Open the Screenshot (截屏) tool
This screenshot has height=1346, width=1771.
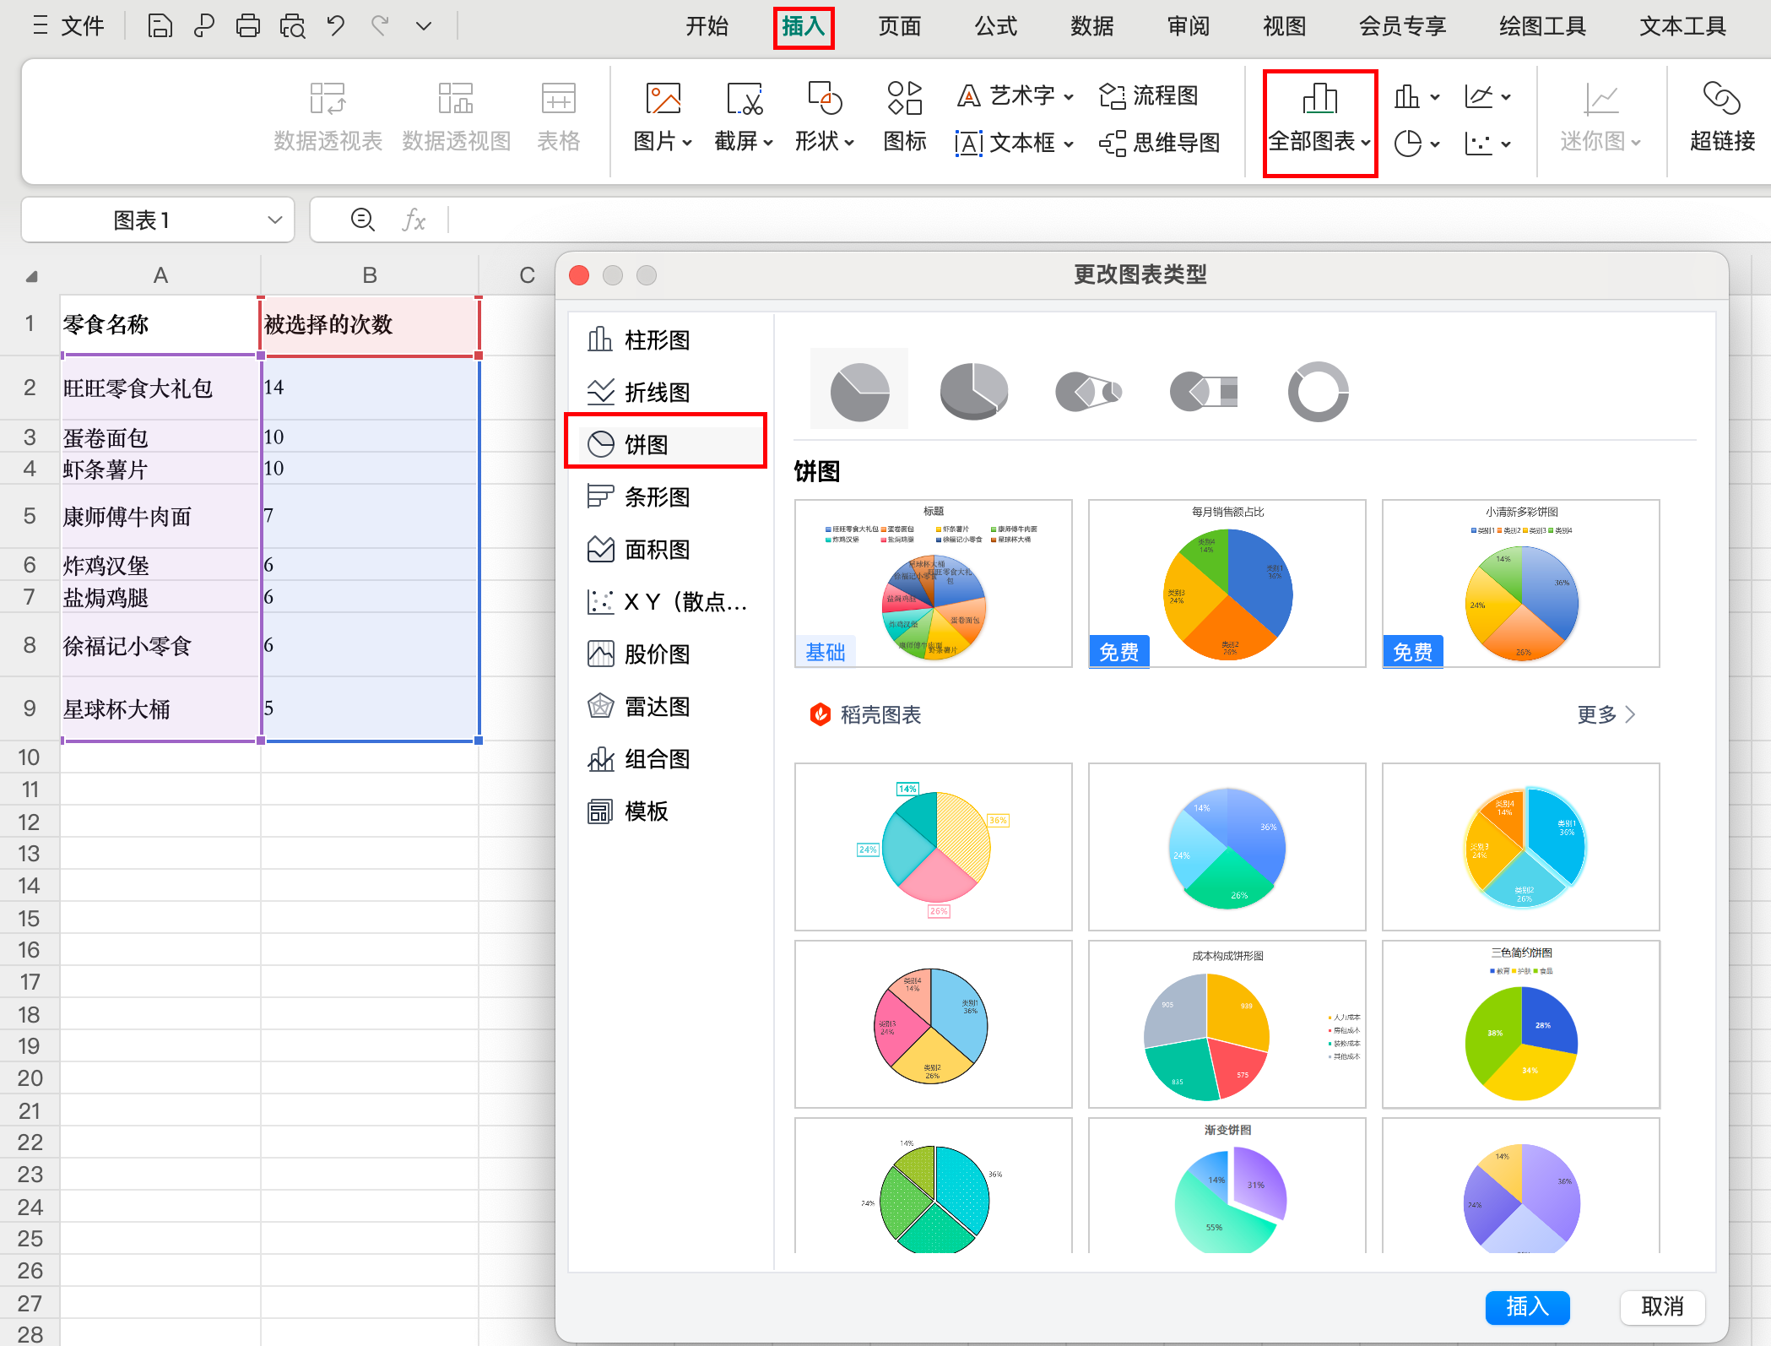743,118
